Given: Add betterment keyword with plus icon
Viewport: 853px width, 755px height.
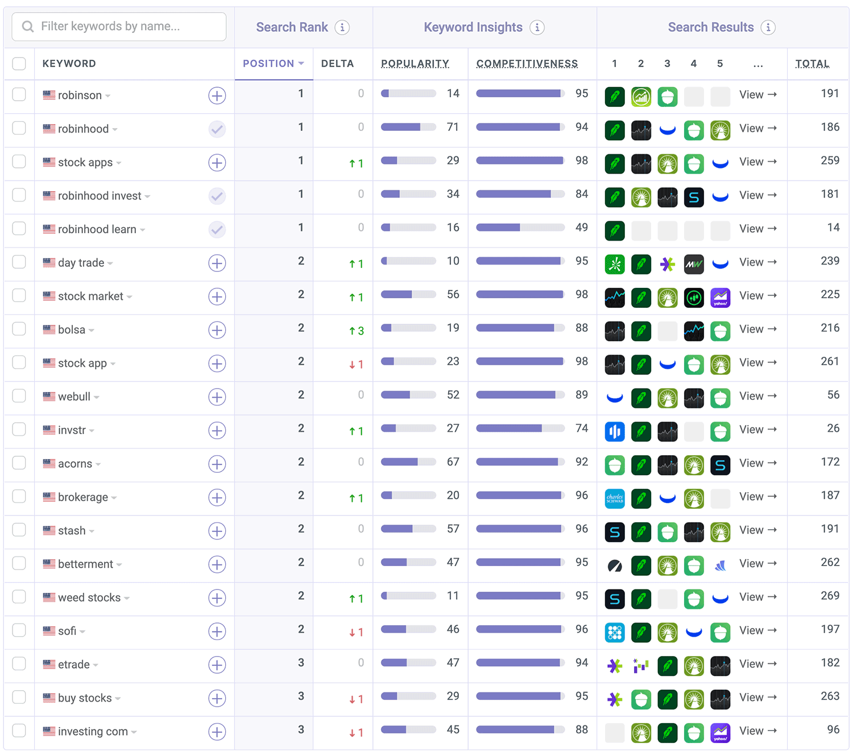Looking at the screenshot, I should (217, 564).
